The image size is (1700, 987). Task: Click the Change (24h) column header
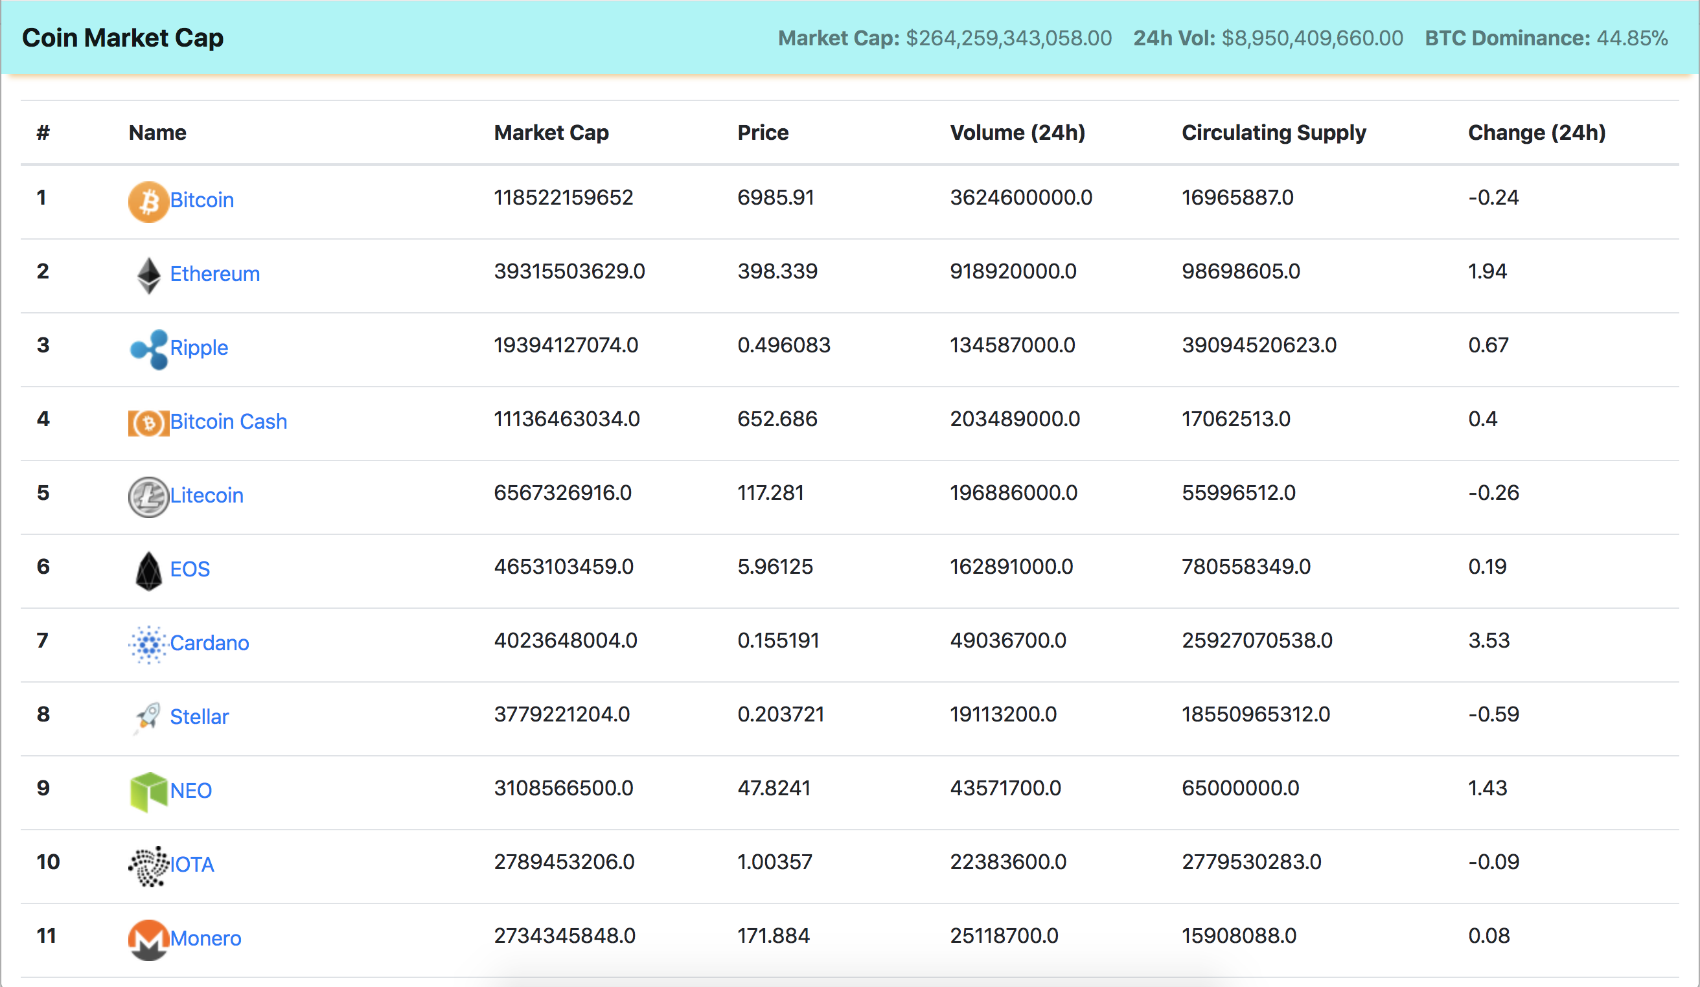click(x=1536, y=133)
